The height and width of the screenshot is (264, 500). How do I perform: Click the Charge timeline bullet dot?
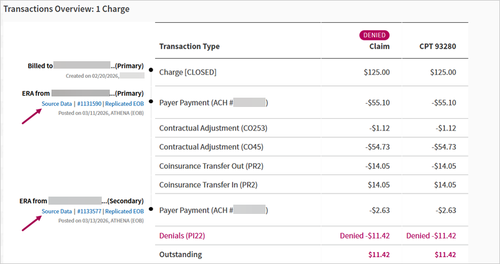(x=151, y=70)
